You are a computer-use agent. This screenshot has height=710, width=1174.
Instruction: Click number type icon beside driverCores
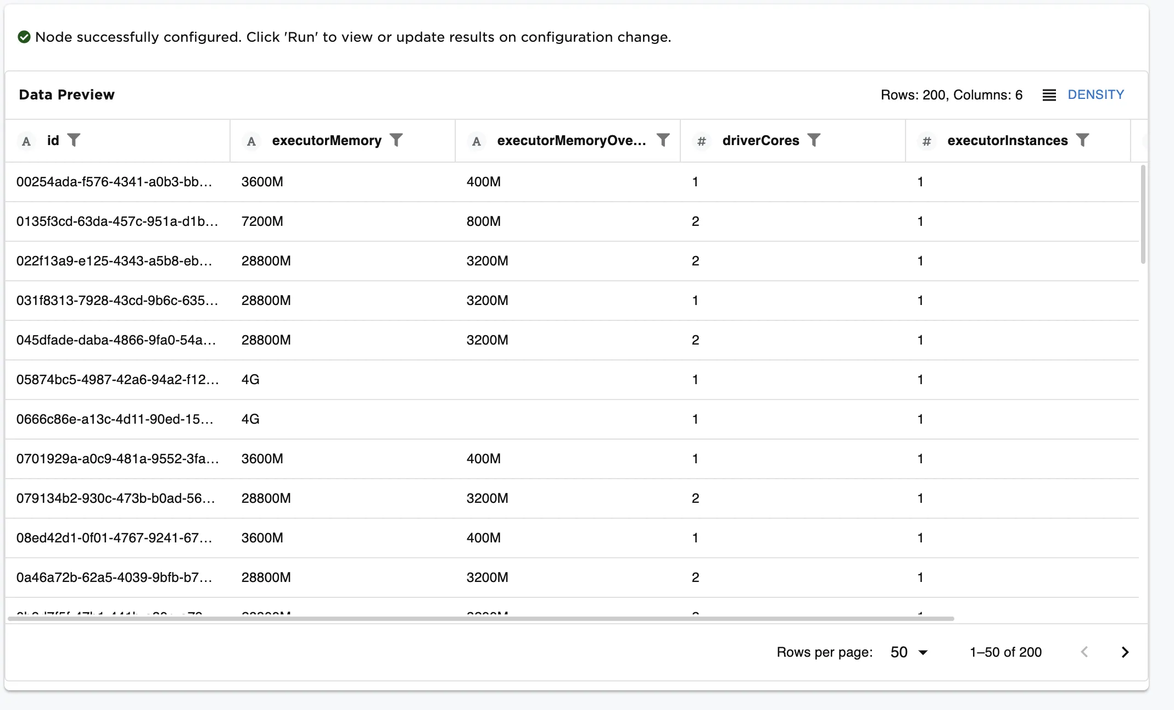(x=701, y=141)
